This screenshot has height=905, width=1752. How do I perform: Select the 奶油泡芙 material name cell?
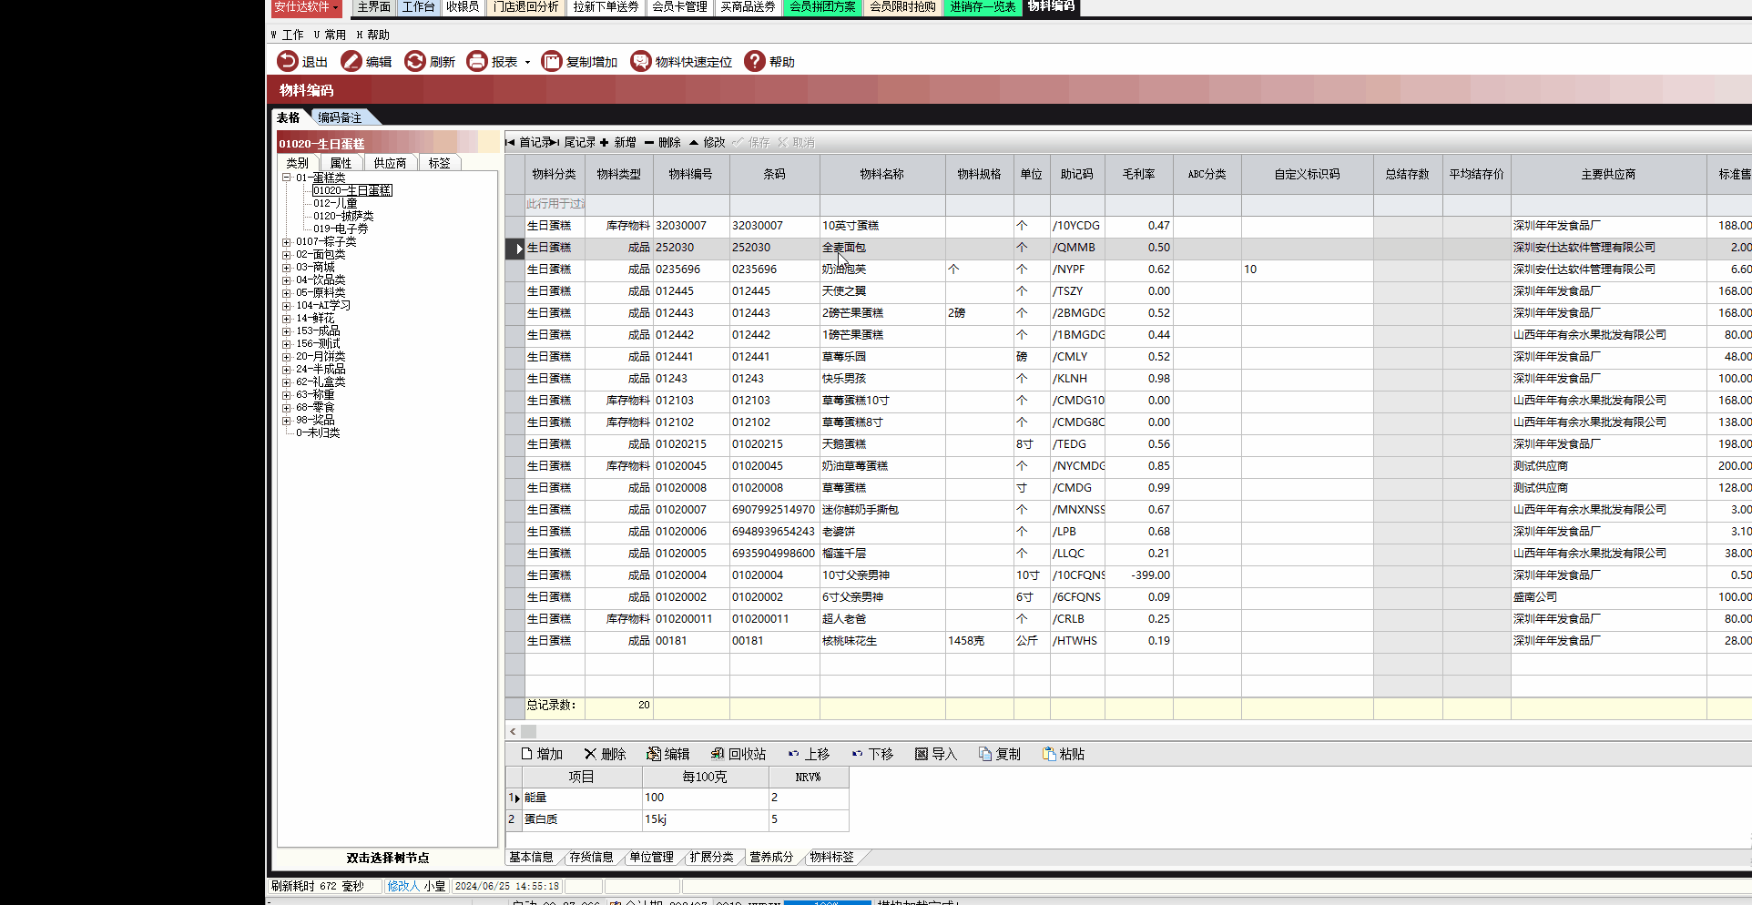882,269
